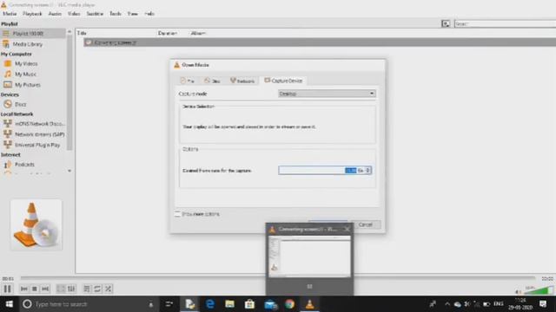This screenshot has height=312, width=556.
Task: Click the VLC icon on taskbar
Action: click(309, 304)
